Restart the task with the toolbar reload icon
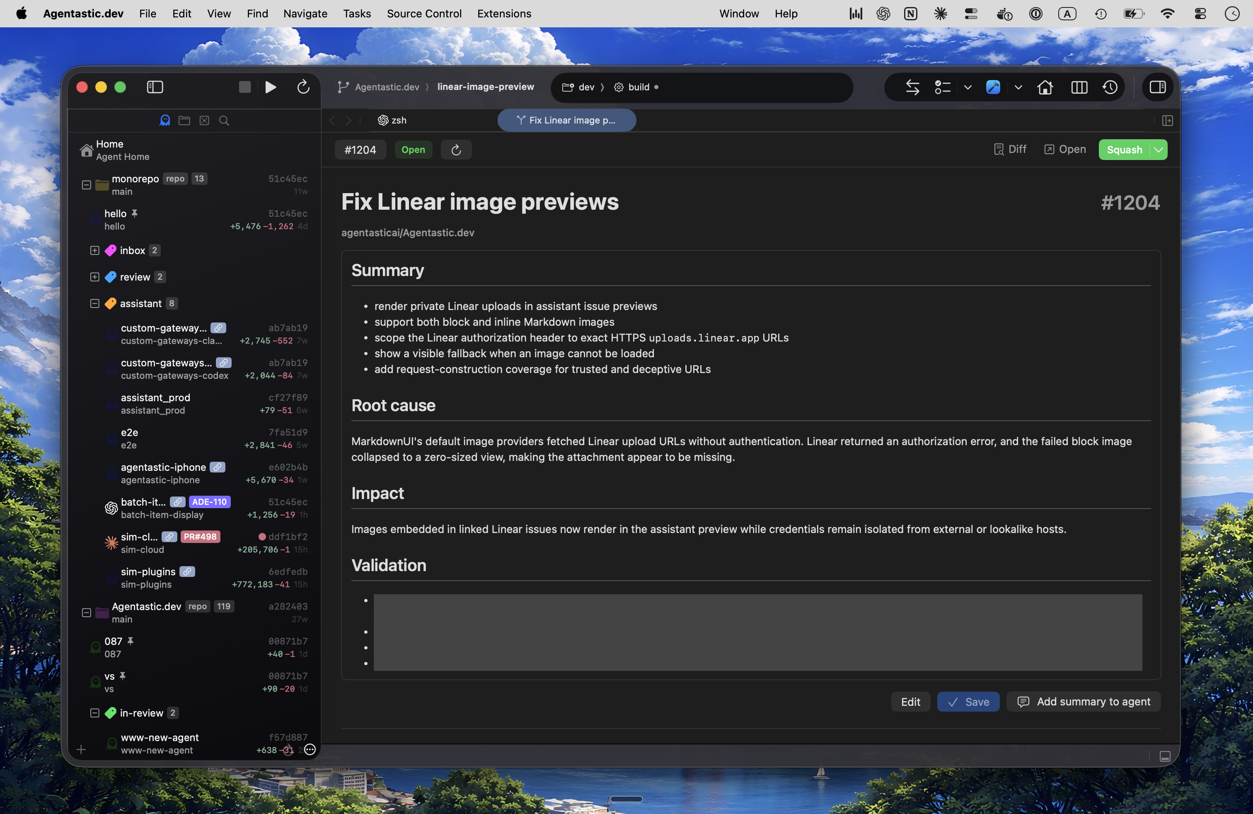The image size is (1253, 814). click(303, 87)
